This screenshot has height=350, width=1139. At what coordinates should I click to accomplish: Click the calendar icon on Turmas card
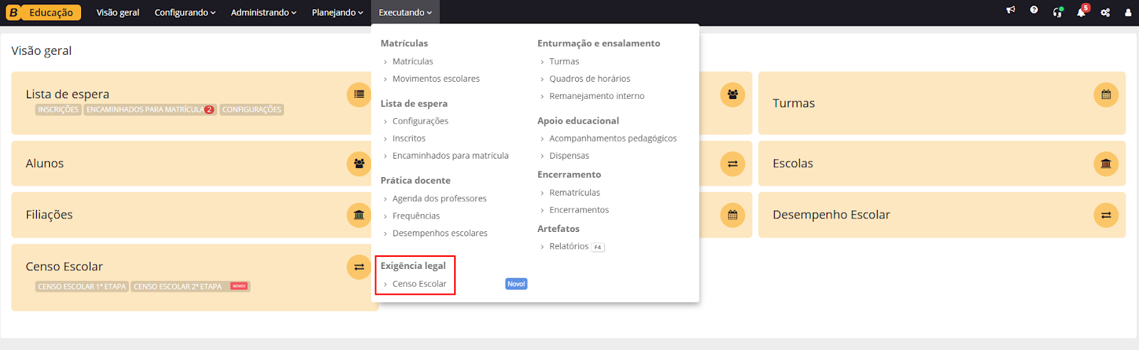[x=1106, y=95]
